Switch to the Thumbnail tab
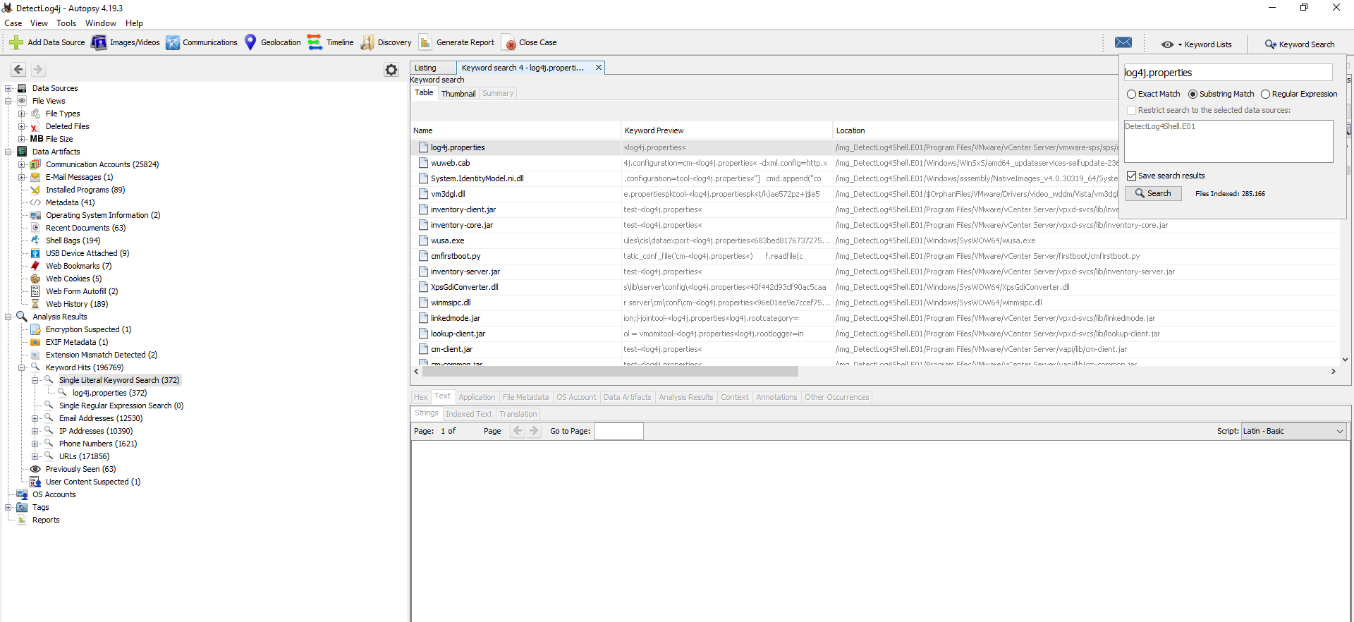Screen dimensions: 1354x622 [458, 93]
